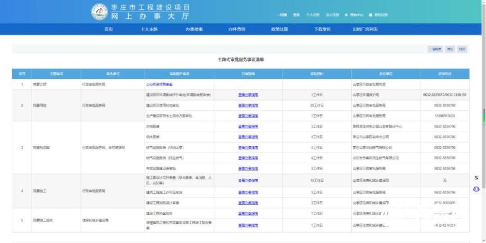This screenshot has width=486, height=243.
Task: View guide for 建设项目环境影响评价审批 row
Action: pyautogui.click(x=248, y=95)
